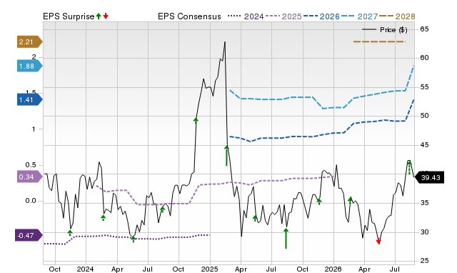Click the lavender 0.34 value tag

click(30, 177)
